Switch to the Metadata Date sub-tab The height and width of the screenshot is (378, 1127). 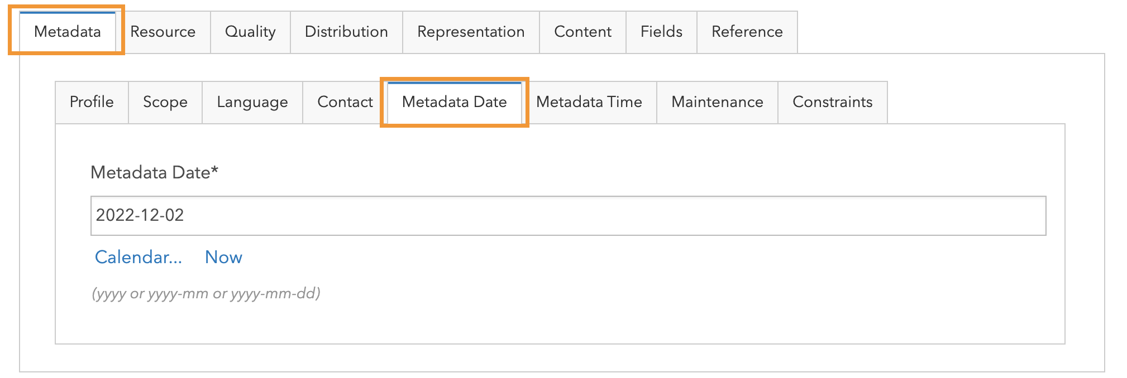click(454, 102)
